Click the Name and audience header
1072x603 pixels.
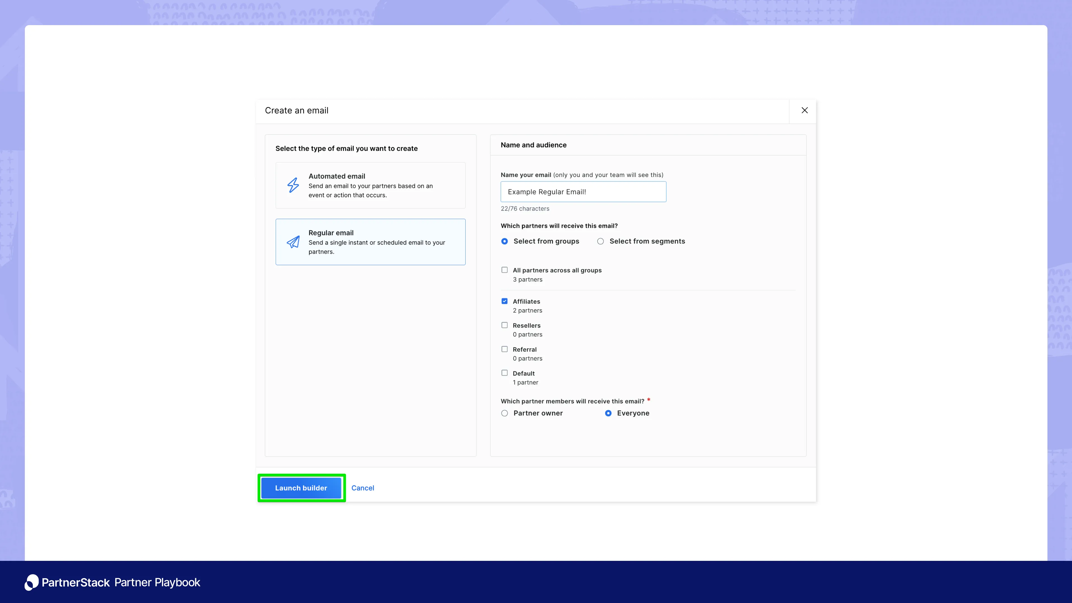(533, 145)
